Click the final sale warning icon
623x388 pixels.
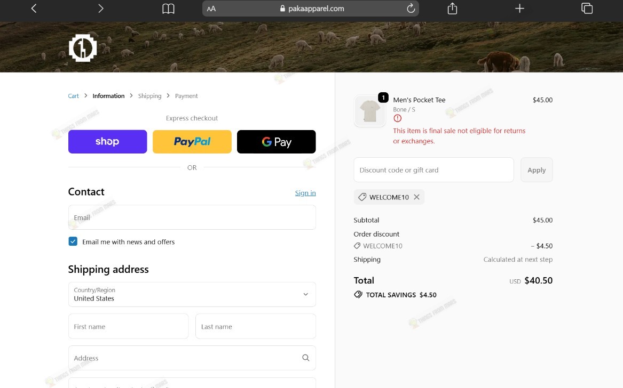397,118
